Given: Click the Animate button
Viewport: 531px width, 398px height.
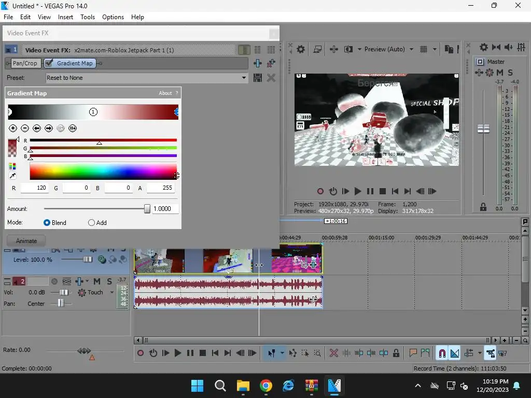Looking at the screenshot, I should pyautogui.click(x=26, y=241).
